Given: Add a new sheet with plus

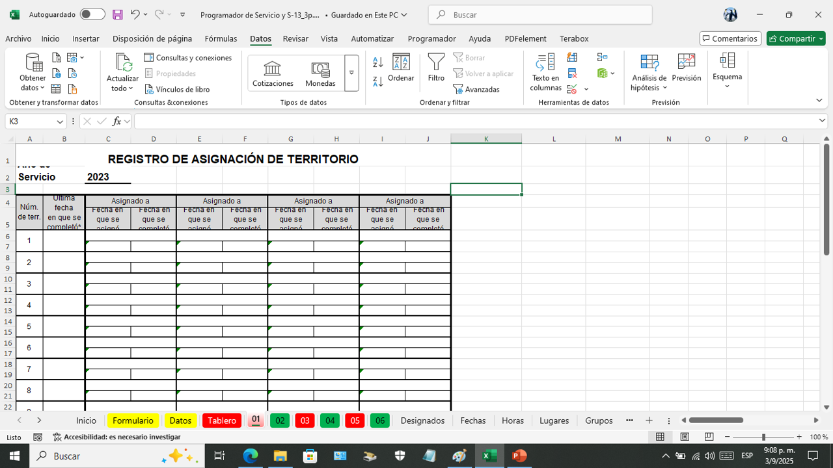Looking at the screenshot, I should click(x=649, y=421).
